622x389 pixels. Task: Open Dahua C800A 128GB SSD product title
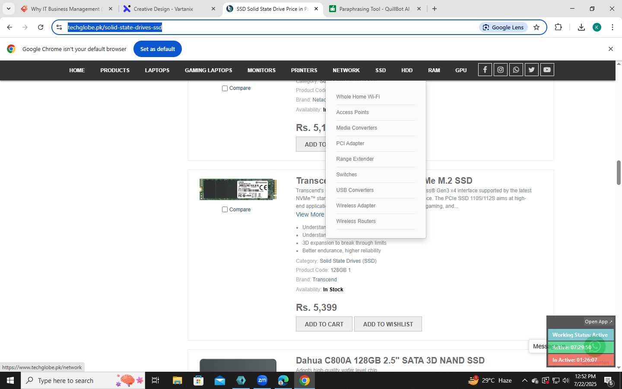(390, 360)
